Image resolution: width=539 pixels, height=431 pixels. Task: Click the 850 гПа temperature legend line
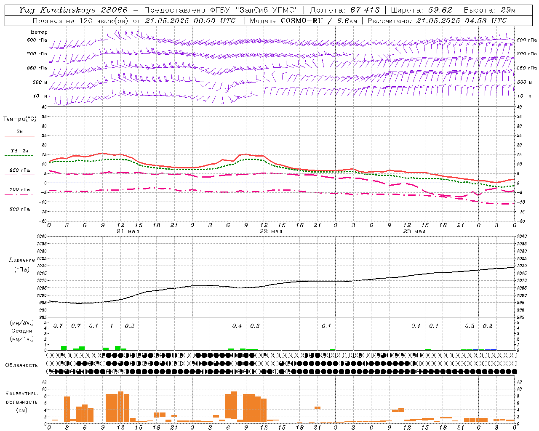(19, 175)
